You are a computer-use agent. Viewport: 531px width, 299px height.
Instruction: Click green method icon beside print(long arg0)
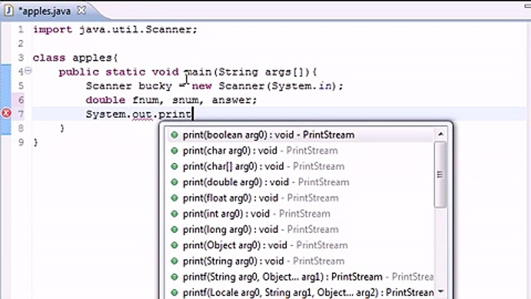[x=174, y=230]
